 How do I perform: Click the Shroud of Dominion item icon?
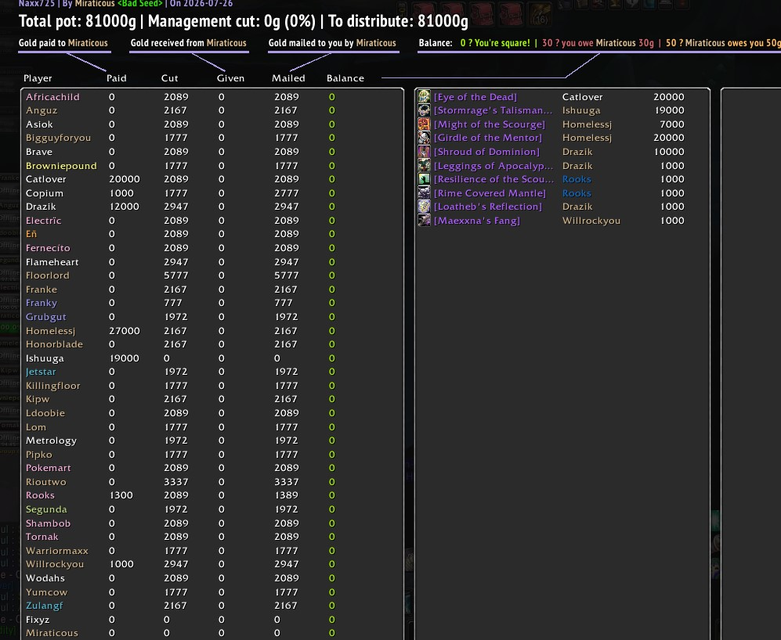[x=424, y=151]
